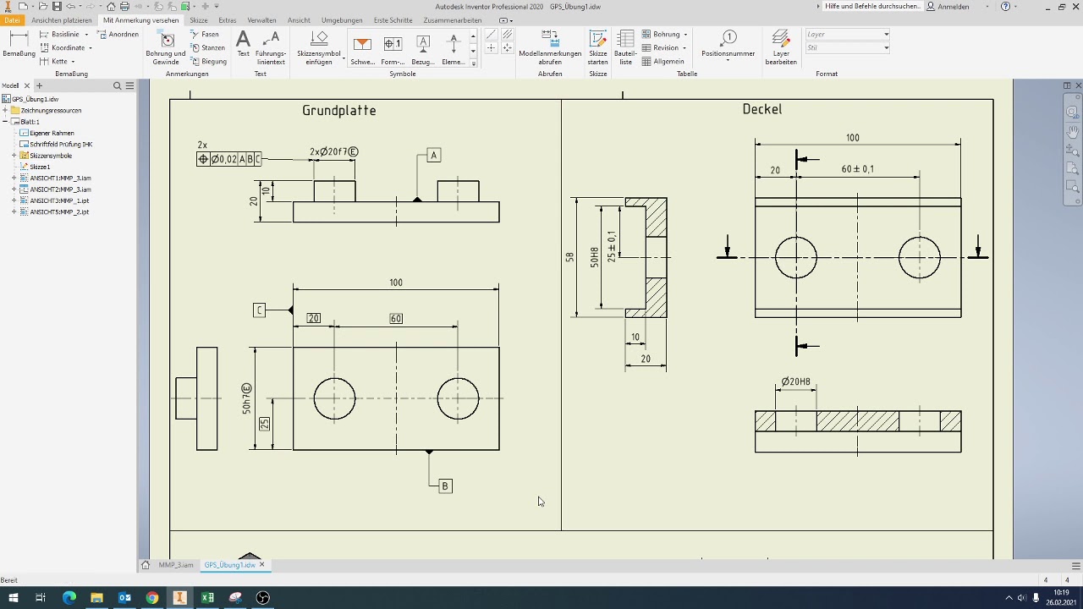The width and height of the screenshot is (1083, 609).
Task: Click the Skizze starten icon
Action: (598, 47)
